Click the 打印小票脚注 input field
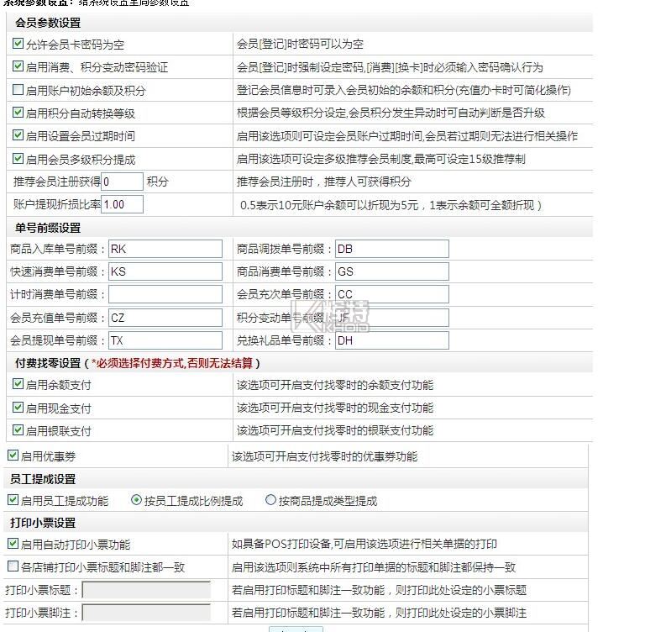666x632 pixels. [146, 613]
